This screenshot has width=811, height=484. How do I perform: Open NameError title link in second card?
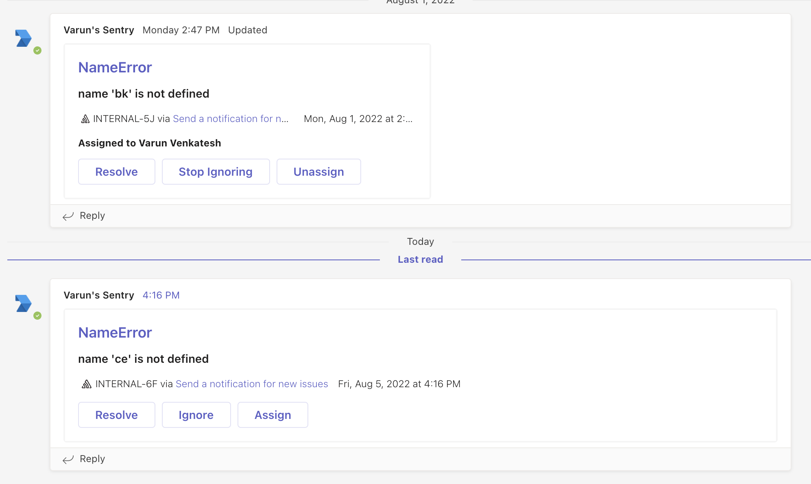point(115,333)
